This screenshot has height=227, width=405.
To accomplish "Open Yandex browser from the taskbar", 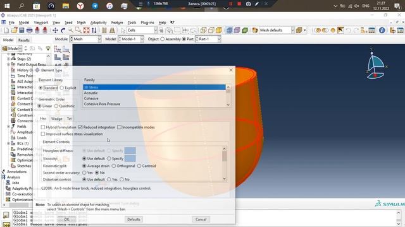I will 80,6.
